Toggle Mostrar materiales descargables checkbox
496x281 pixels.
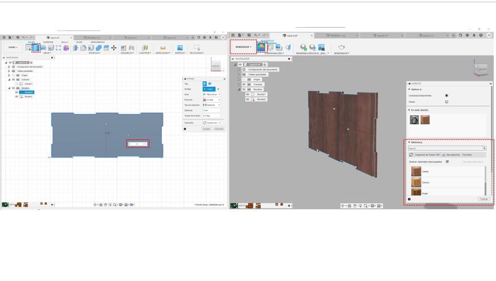pyautogui.click(x=447, y=161)
